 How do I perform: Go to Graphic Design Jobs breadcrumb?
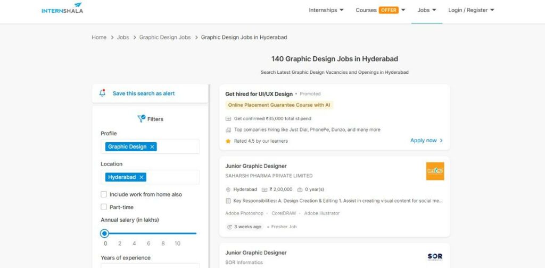point(165,37)
